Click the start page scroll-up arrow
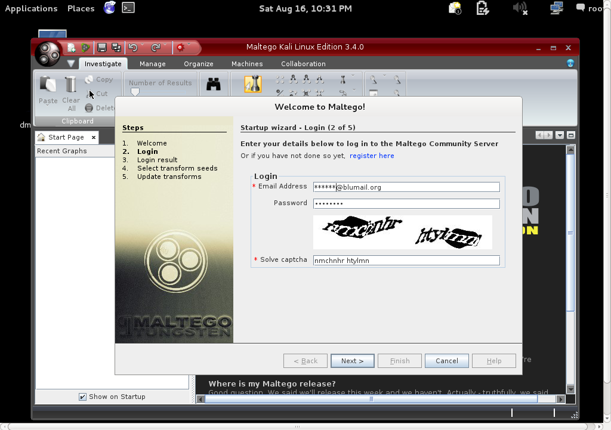 pyautogui.click(x=570, y=150)
